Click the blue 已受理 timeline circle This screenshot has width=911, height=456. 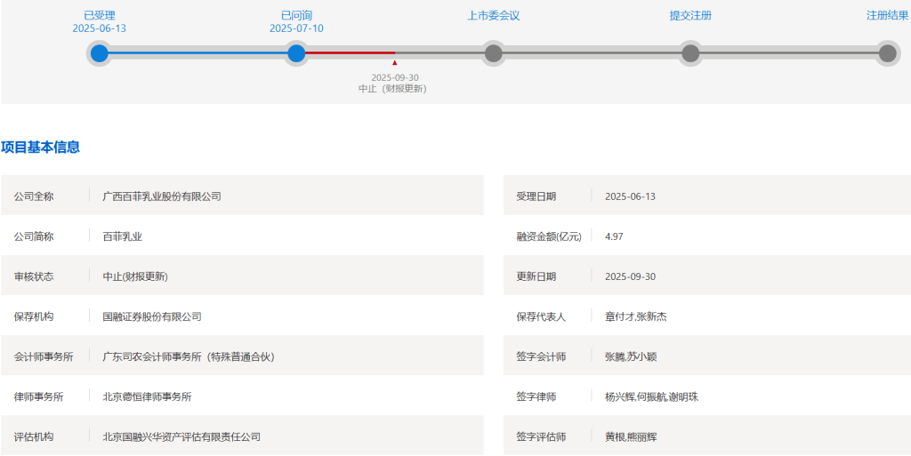[x=100, y=53]
